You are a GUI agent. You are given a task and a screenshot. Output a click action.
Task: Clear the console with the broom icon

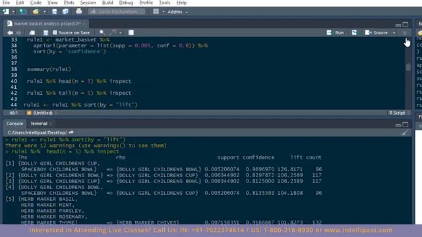(x=405, y=132)
